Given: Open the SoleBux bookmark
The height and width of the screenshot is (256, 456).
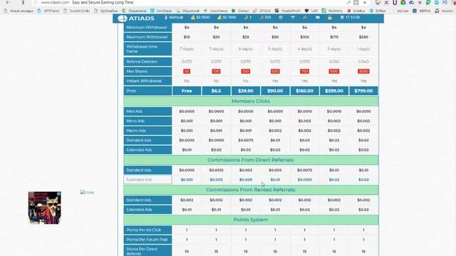Looking at the screenshot, I should 356,11.
